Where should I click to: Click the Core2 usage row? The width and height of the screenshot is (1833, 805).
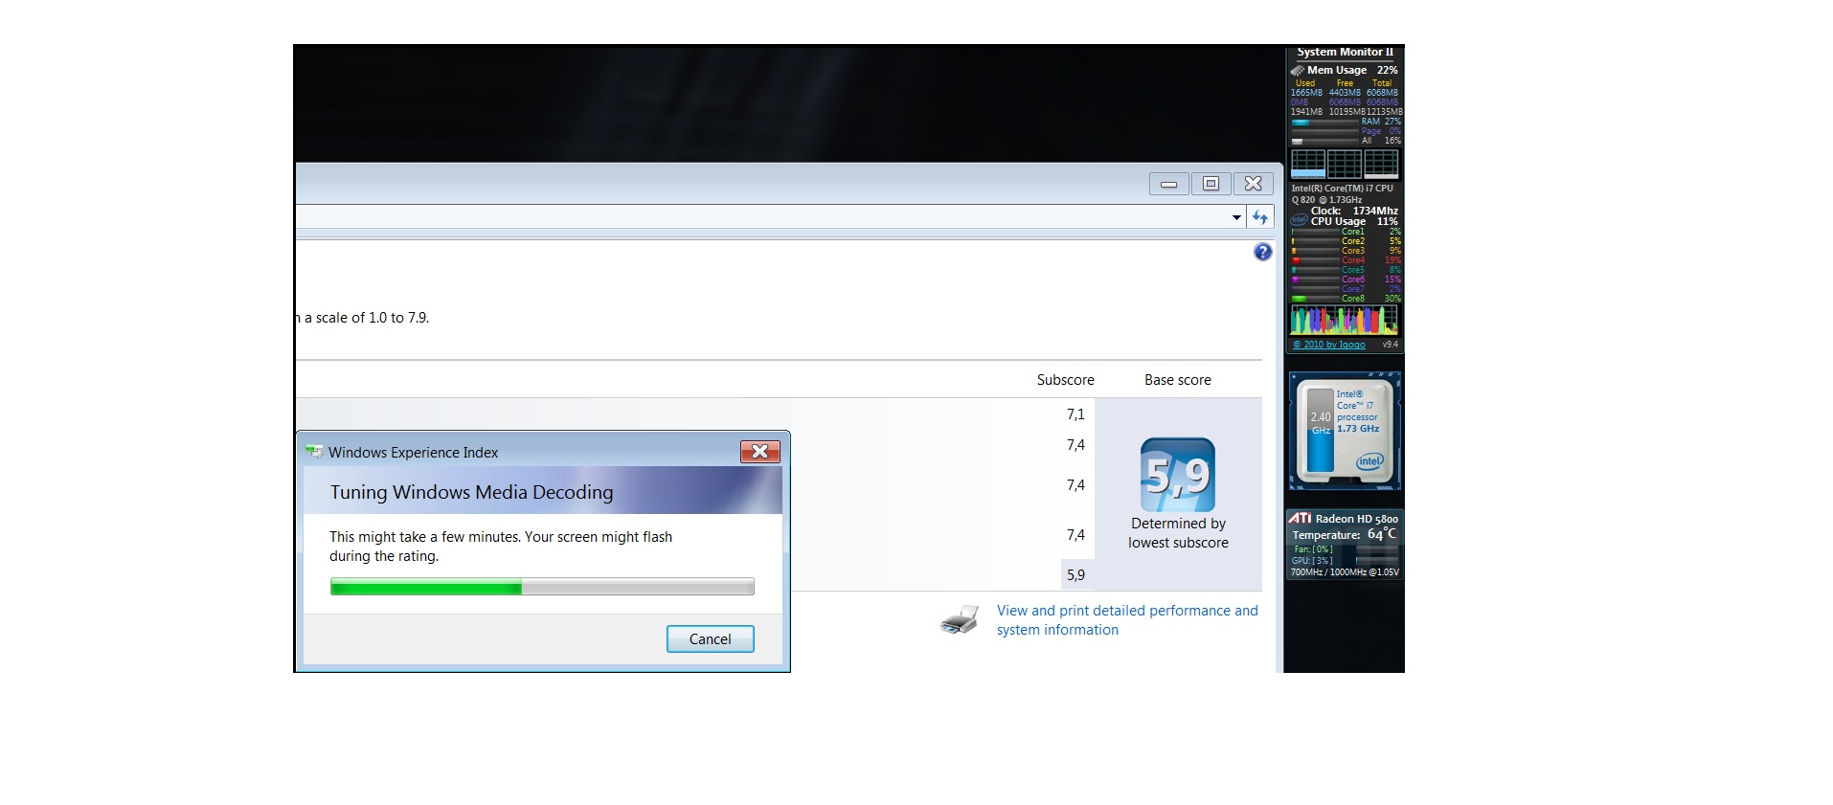coord(1346,241)
